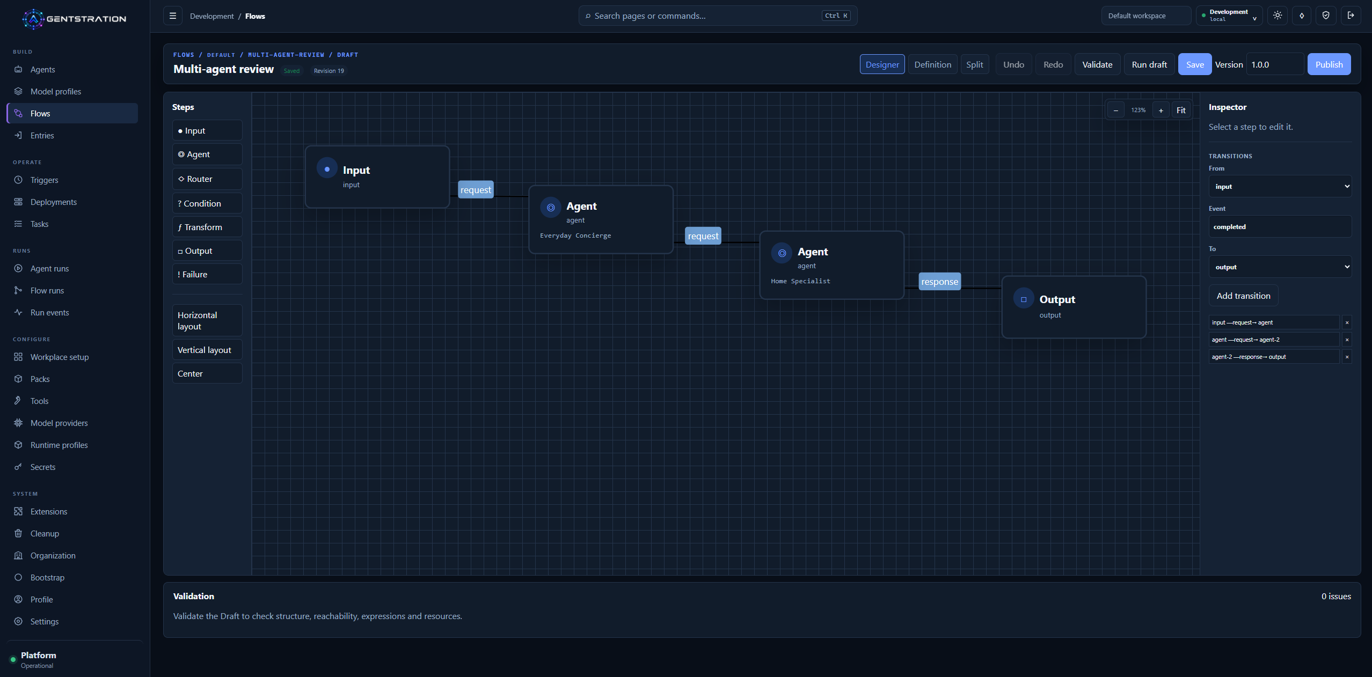Open the To step dropdown
The width and height of the screenshot is (1372, 677).
click(1280, 267)
